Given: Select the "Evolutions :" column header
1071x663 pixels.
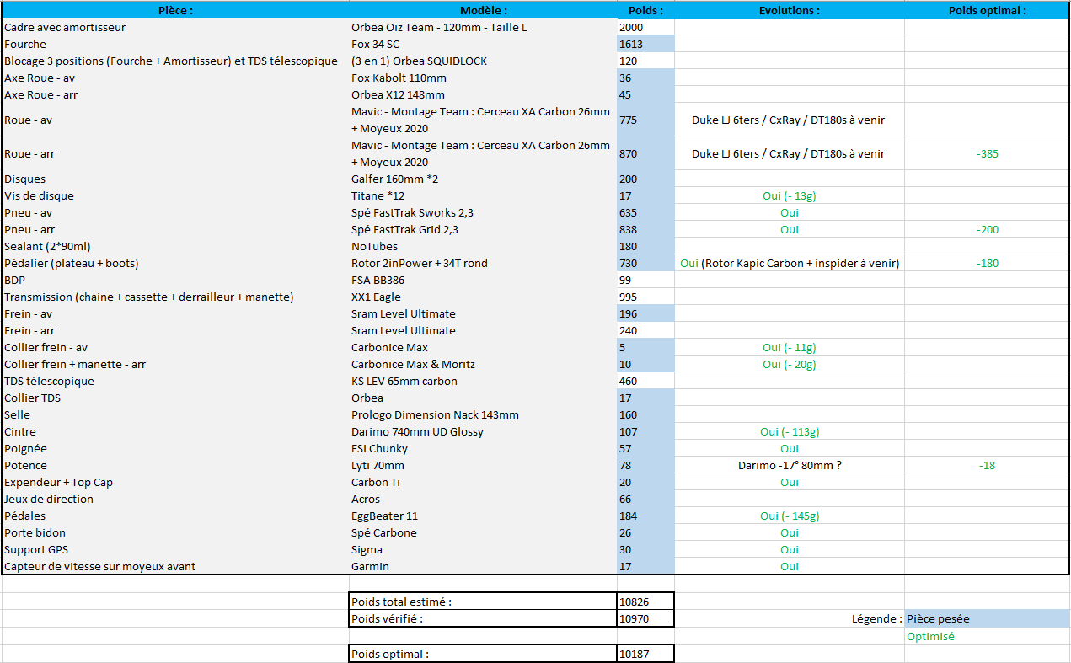Looking at the screenshot, I should pyautogui.click(x=789, y=10).
